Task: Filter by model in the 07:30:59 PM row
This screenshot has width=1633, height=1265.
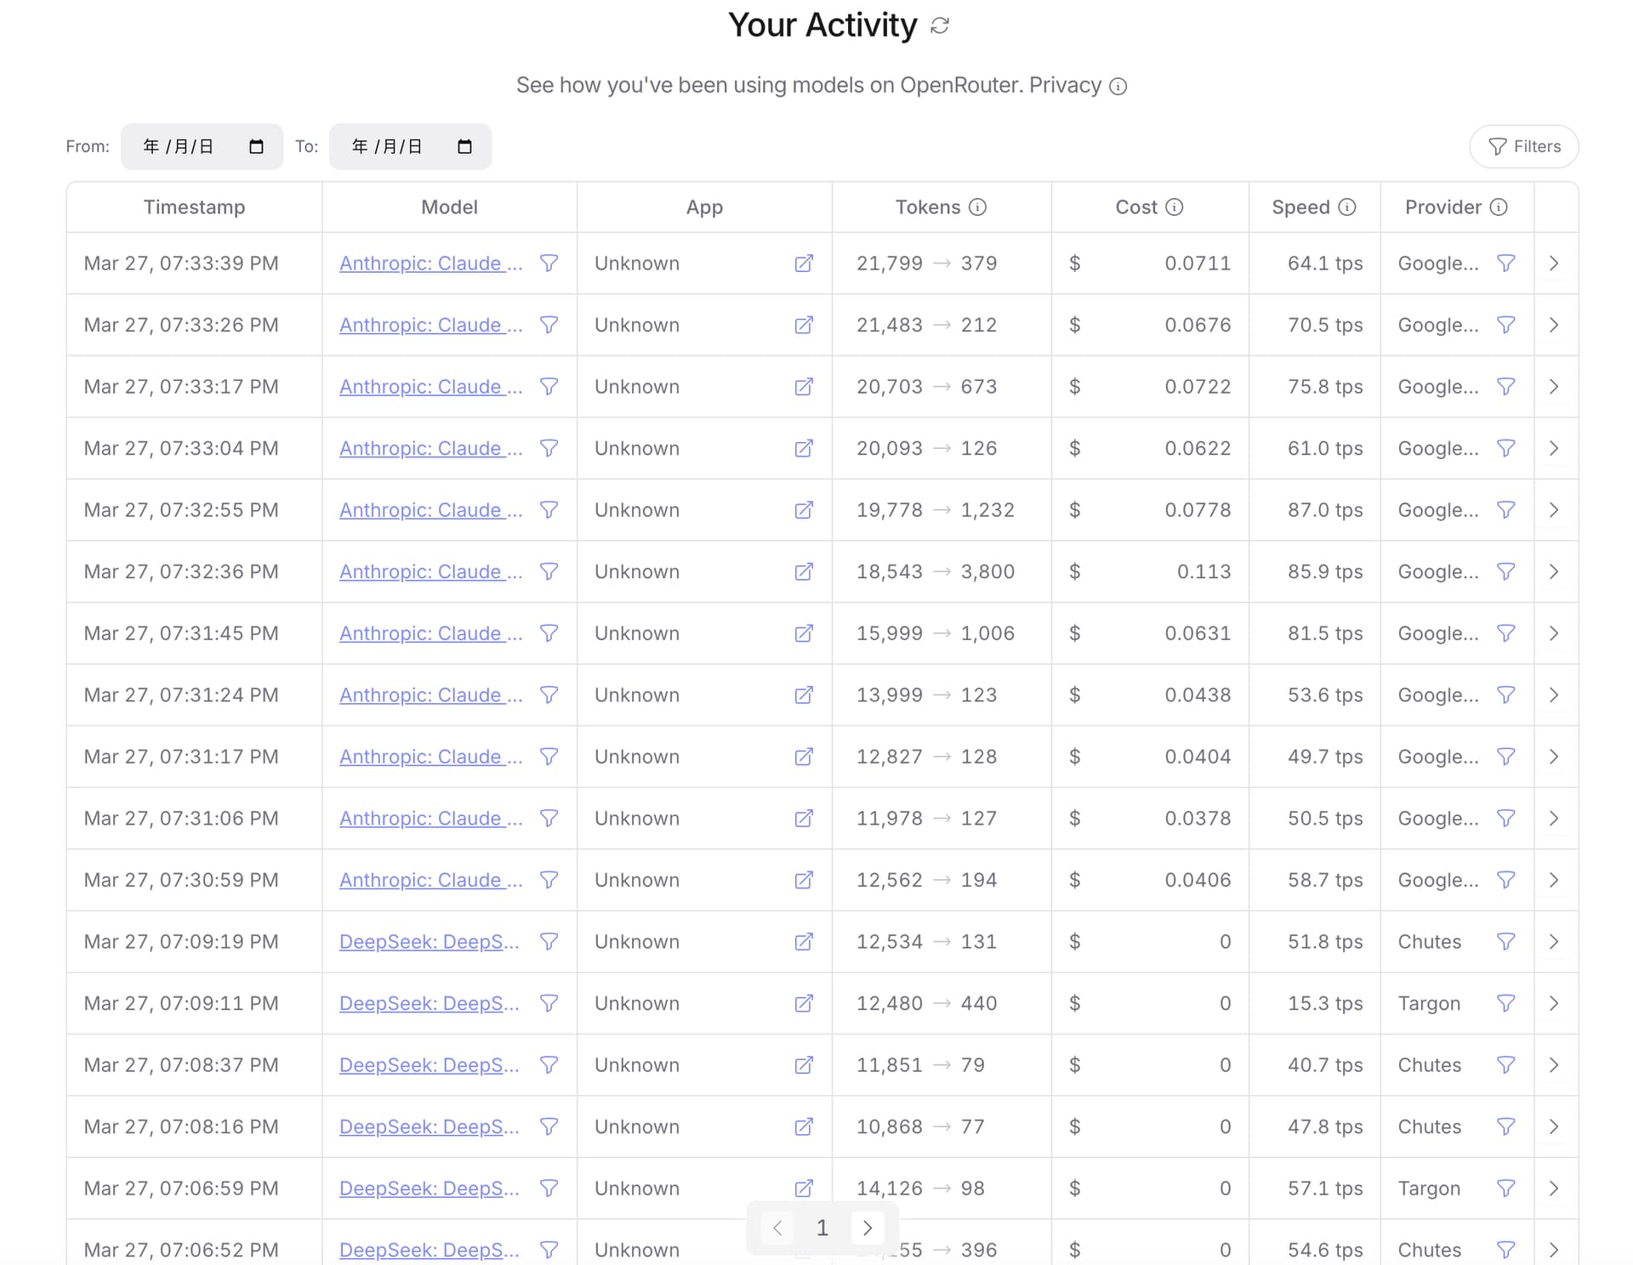Action: point(549,880)
